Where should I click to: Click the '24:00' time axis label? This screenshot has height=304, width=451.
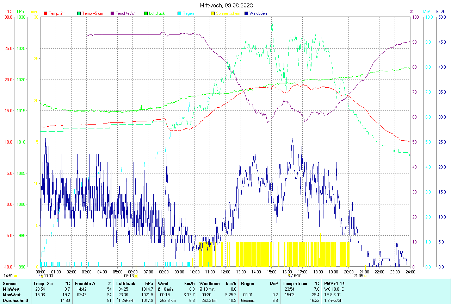click(x=410, y=272)
